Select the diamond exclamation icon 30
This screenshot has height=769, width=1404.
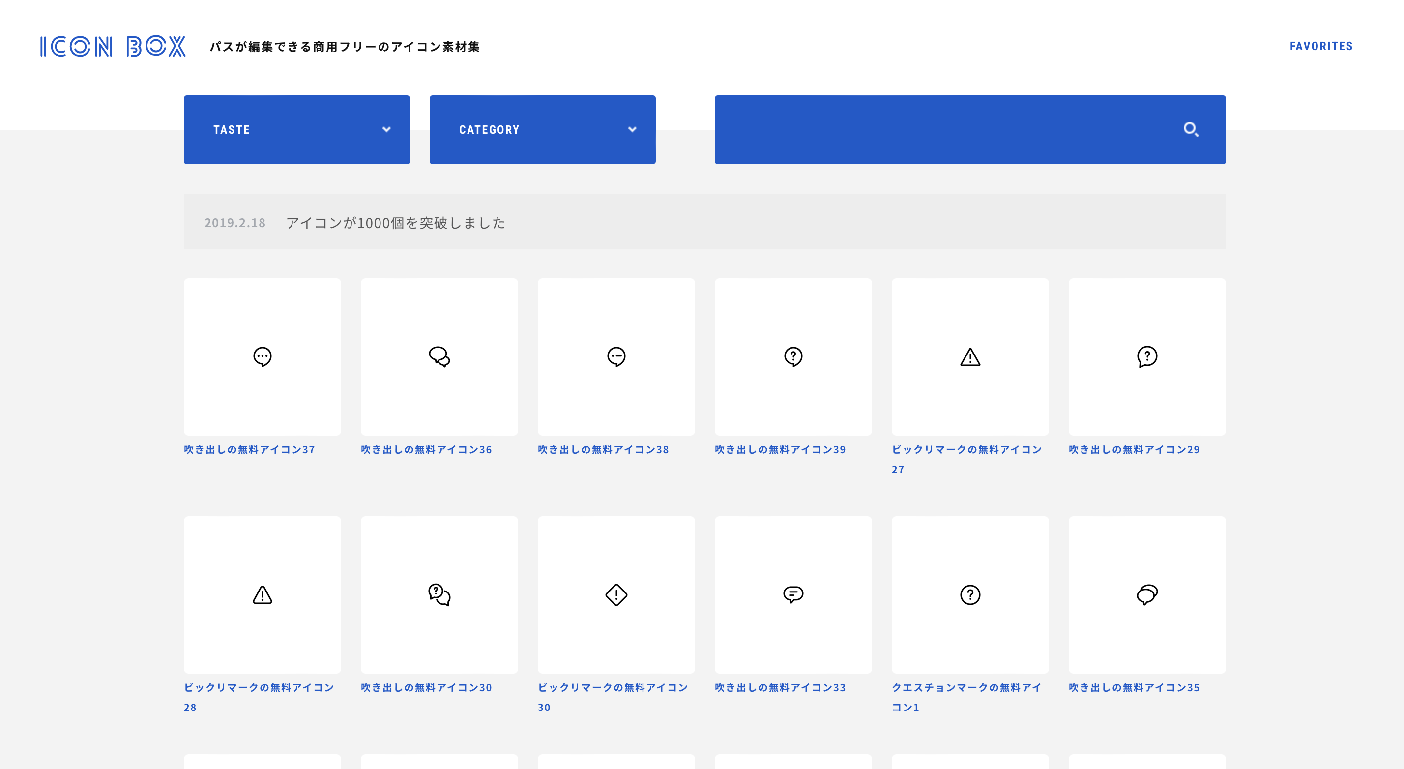click(616, 594)
